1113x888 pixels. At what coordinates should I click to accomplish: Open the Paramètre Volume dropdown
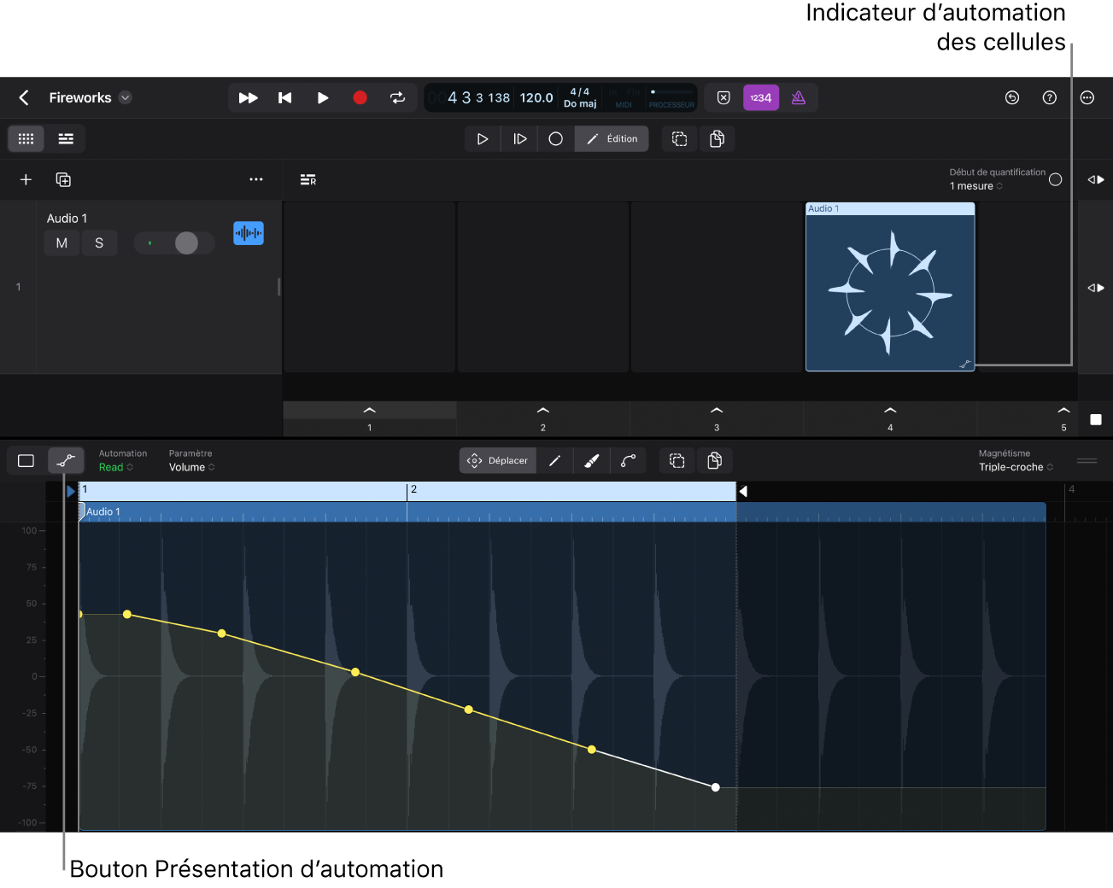coord(191,467)
